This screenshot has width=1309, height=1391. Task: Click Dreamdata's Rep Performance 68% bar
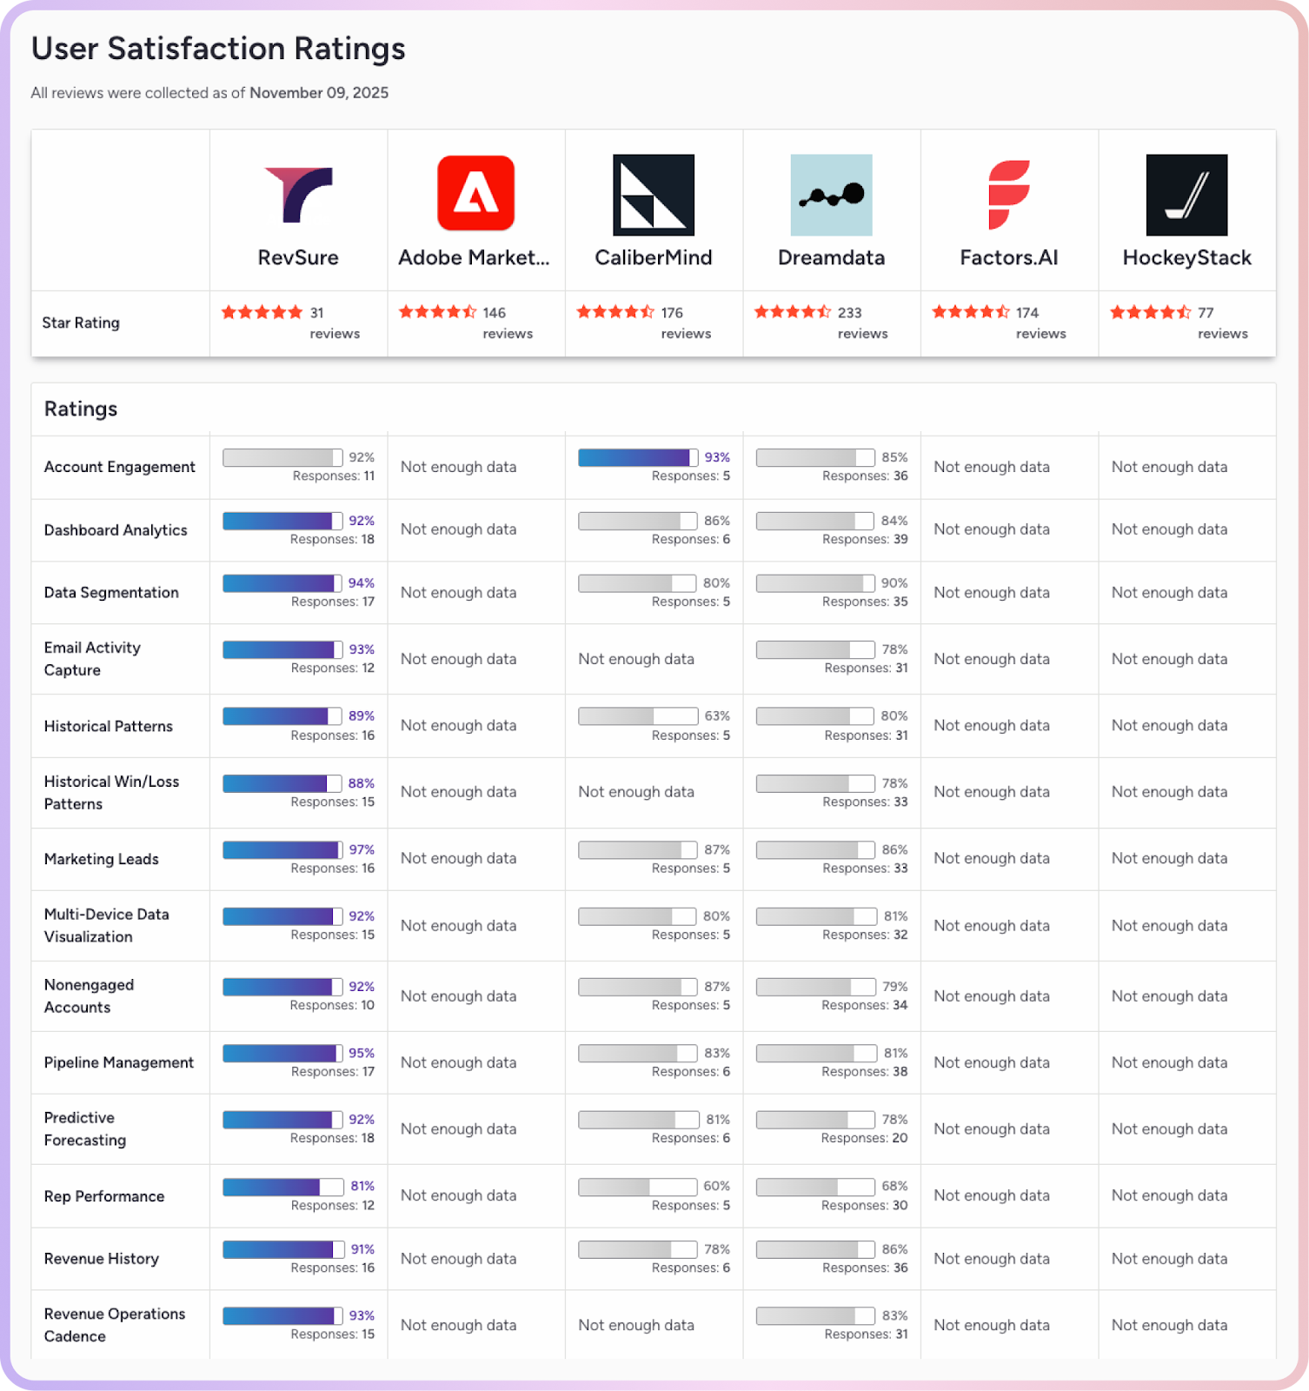tap(815, 1186)
